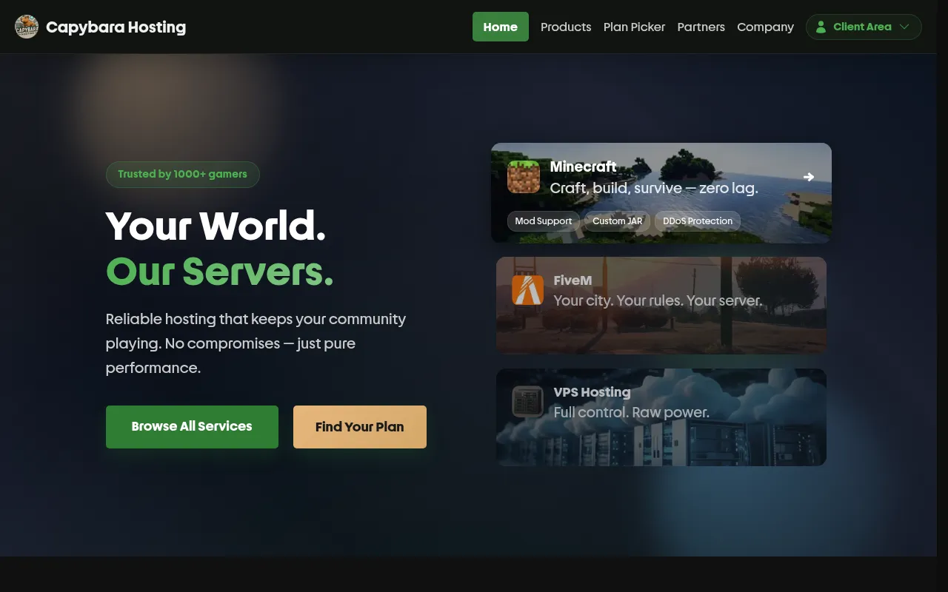This screenshot has height=592, width=948.
Task: Click the arrow on the Minecraft card
Action: (809, 177)
